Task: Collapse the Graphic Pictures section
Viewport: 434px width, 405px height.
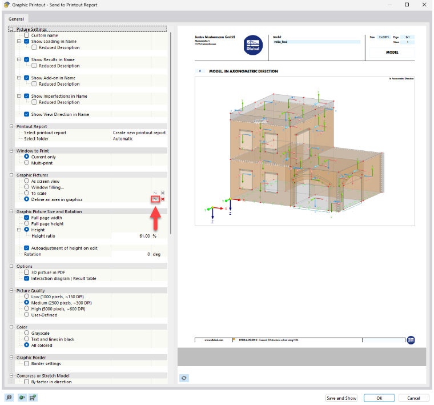Action: coord(11,175)
